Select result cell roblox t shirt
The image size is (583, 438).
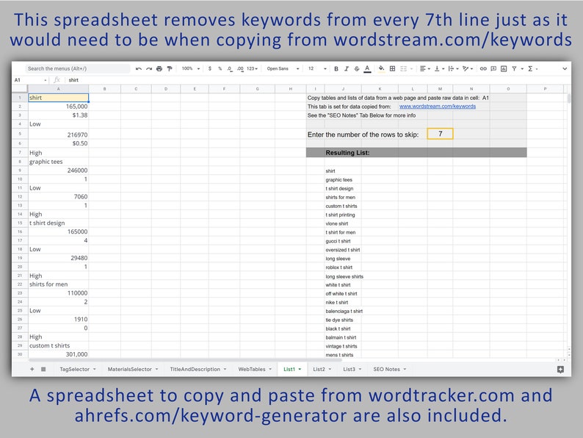click(x=343, y=268)
